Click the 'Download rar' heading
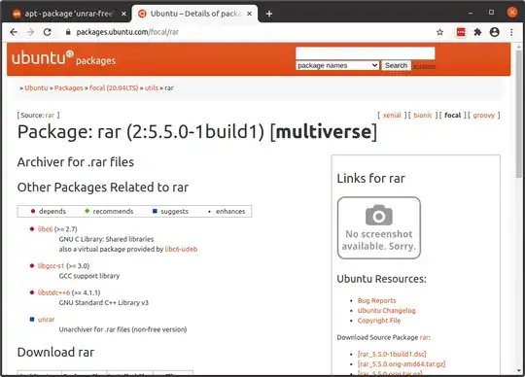525x377 pixels. point(56,353)
